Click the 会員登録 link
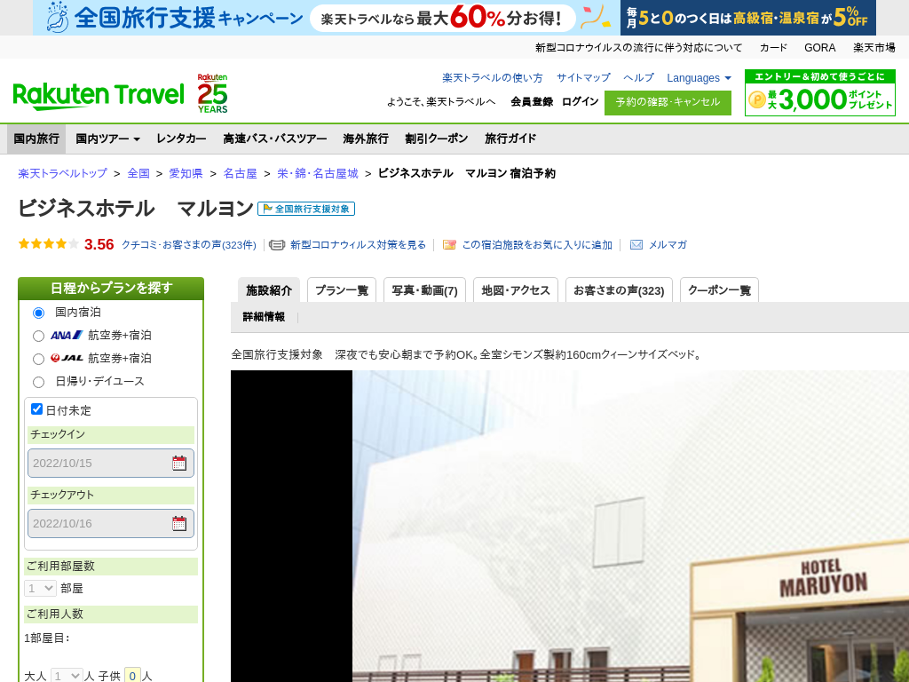Image resolution: width=909 pixels, height=682 pixels. tap(532, 101)
